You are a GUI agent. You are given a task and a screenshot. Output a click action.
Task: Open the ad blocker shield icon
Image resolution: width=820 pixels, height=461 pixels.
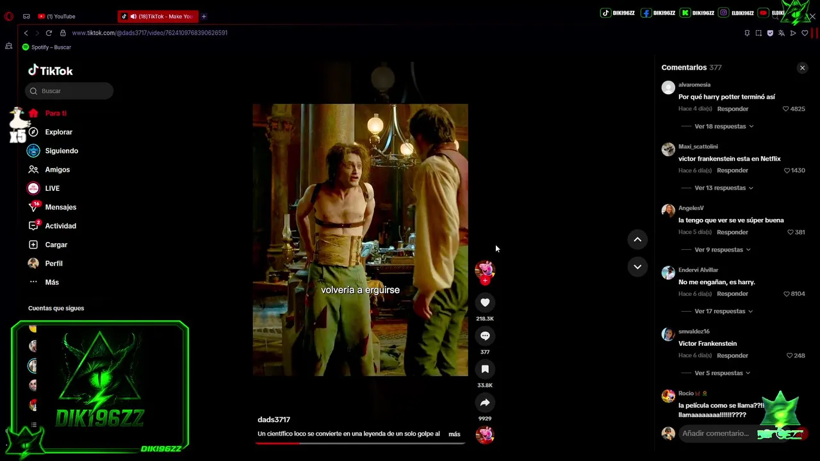click(770, 33)
